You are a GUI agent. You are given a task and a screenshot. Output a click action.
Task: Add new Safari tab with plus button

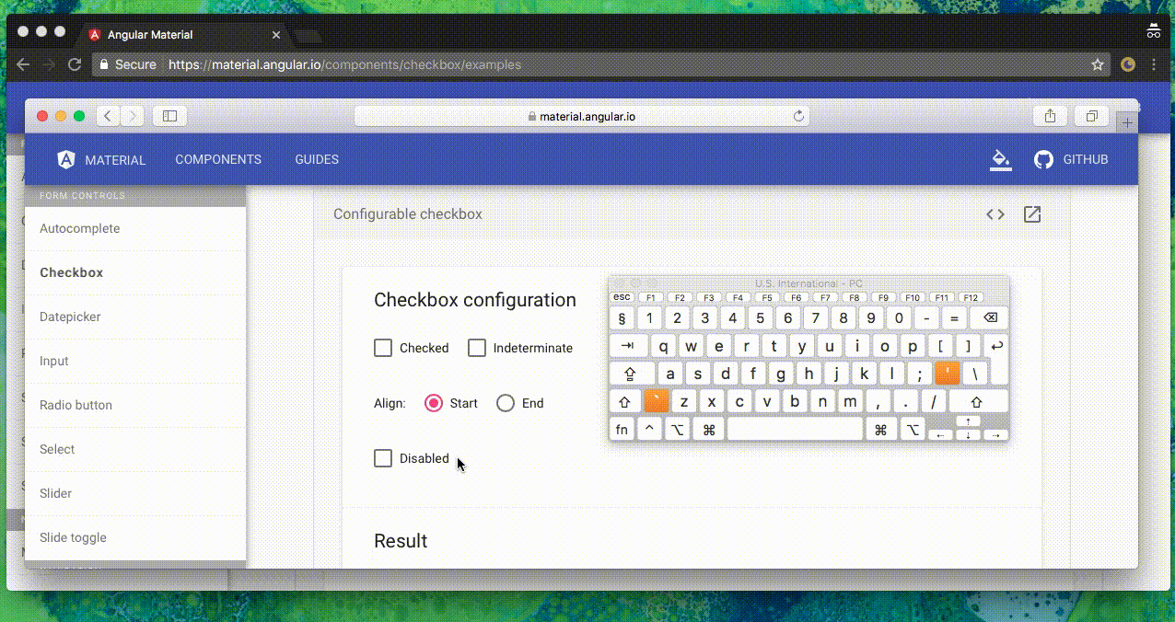[1127, 122]
